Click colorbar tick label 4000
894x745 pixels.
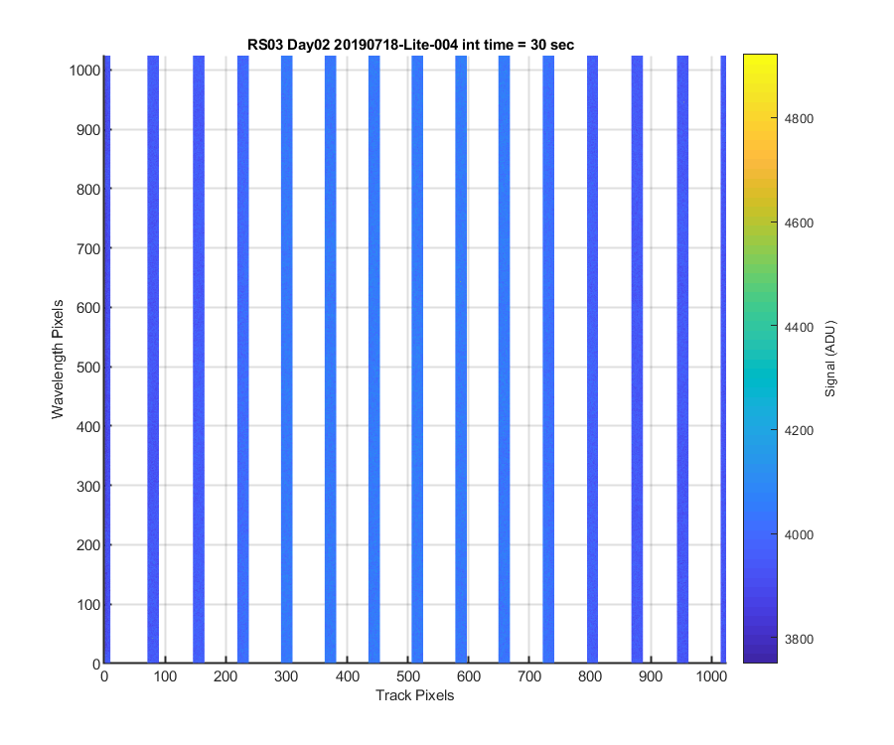[799, 534]
